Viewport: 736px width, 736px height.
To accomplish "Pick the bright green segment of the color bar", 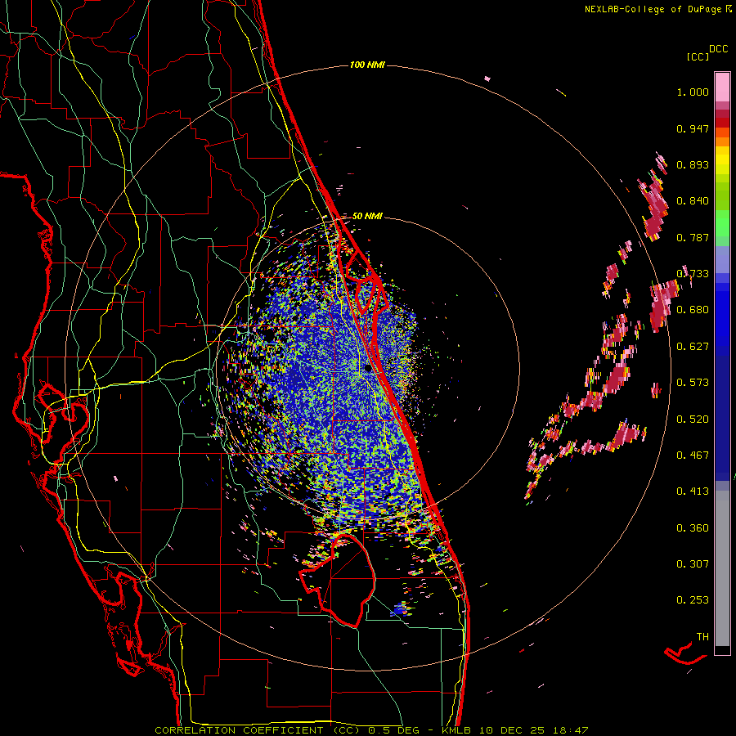I will [x=722, y=223].
